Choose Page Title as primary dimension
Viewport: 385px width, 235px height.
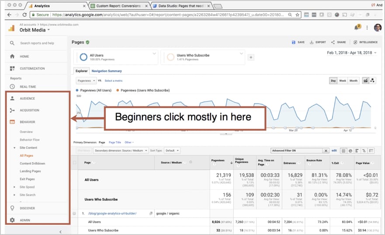click(115, 142)
